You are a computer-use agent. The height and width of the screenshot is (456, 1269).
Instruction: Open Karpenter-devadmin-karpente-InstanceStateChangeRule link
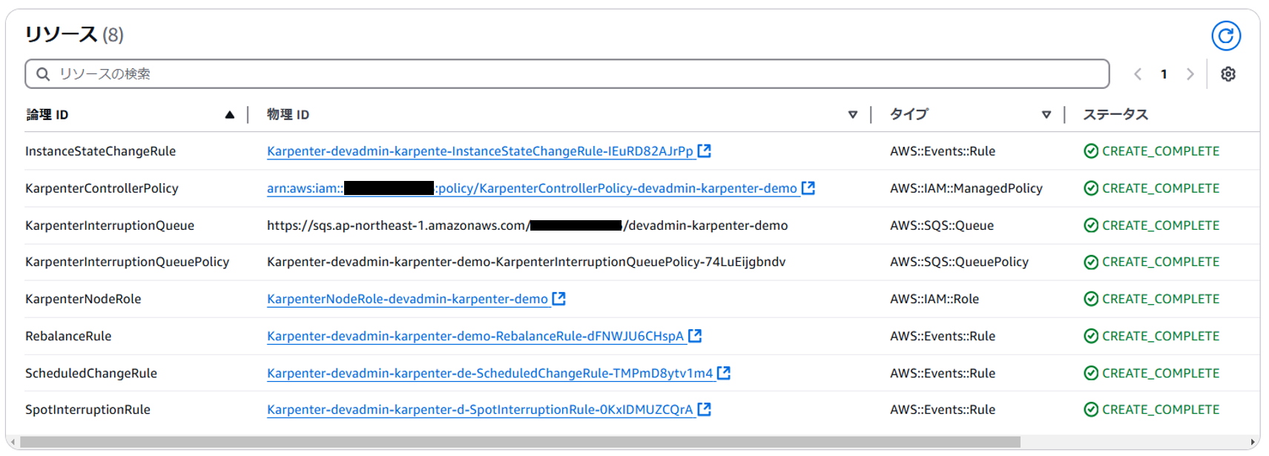coord(480,151)
